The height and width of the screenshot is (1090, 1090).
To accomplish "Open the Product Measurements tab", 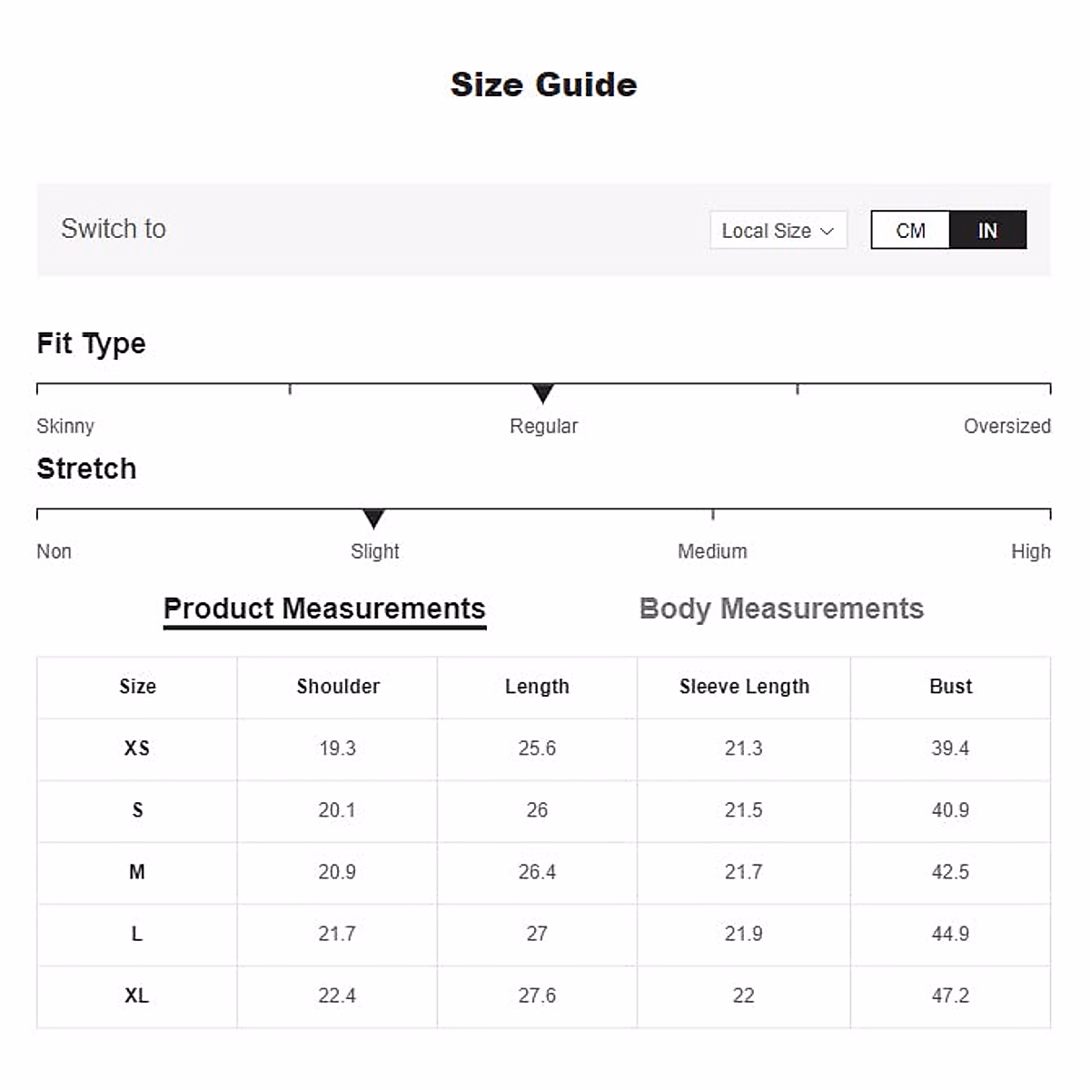I will 324,609.
